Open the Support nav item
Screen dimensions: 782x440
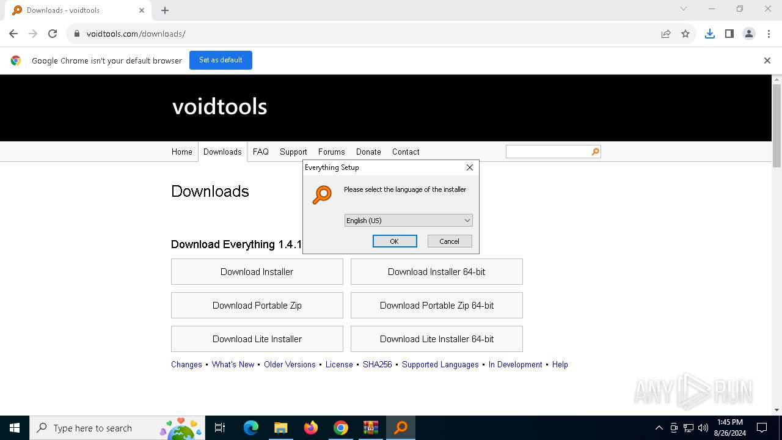(x=293, y=152)
